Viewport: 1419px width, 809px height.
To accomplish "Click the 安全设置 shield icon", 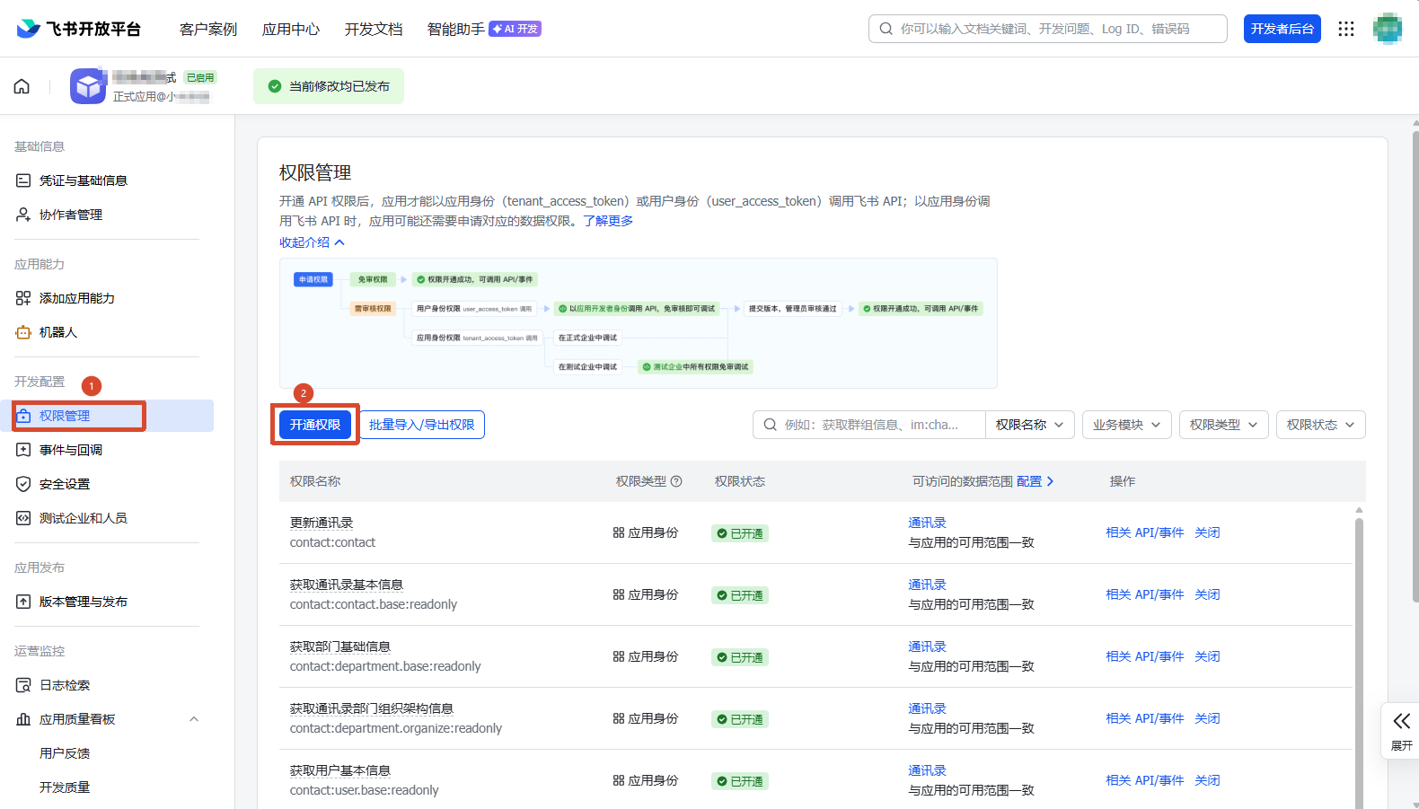I will pyautogui.click(x=23, y=484).
